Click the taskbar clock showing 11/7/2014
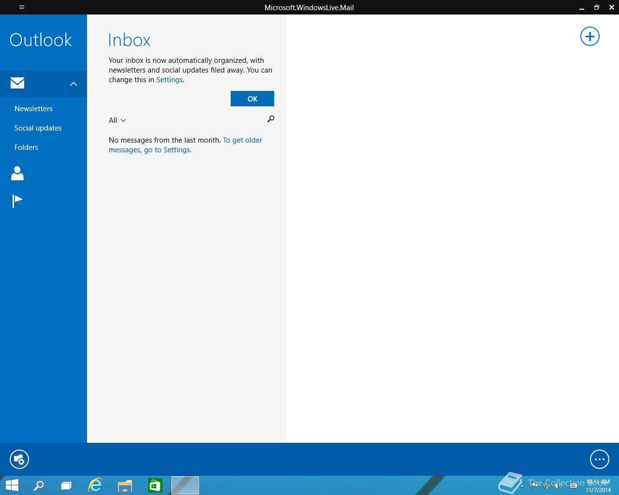Image resolution: width=619 pixels, height=495 pixels. pyautogui.click(x=598, y=486)
